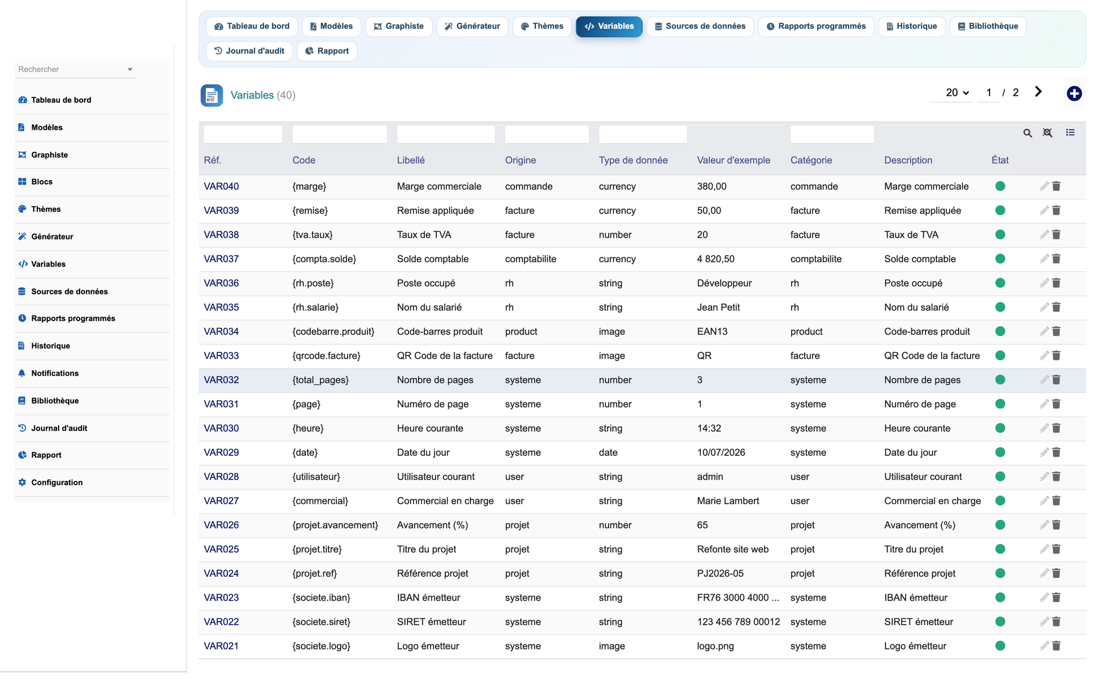This screenshot has width=1098, height=680.
Task: Toggle the green status of VAR039
Action: [1000, 210]
